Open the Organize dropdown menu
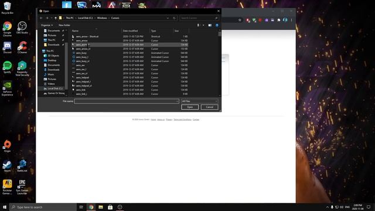This screenshot has width=375, height=211. (x=47, y=25)
